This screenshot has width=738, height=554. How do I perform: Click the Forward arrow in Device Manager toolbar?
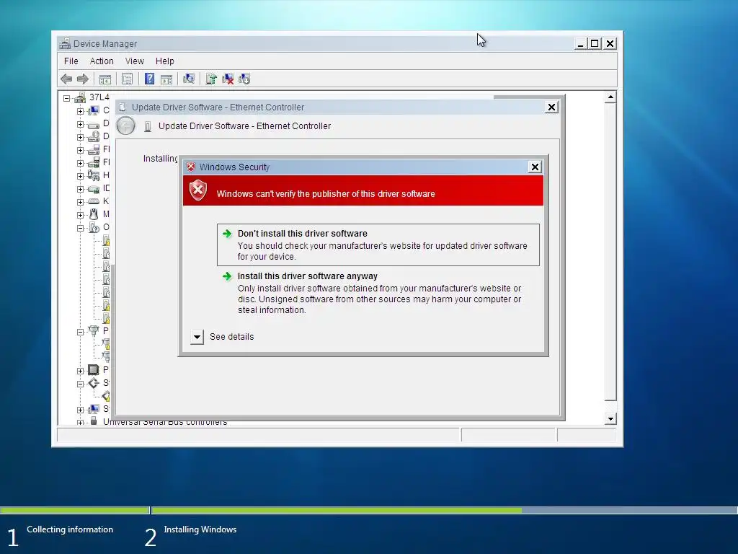(83, 79)
